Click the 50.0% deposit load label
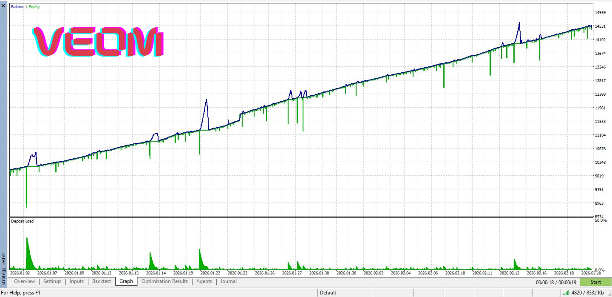 601,220
